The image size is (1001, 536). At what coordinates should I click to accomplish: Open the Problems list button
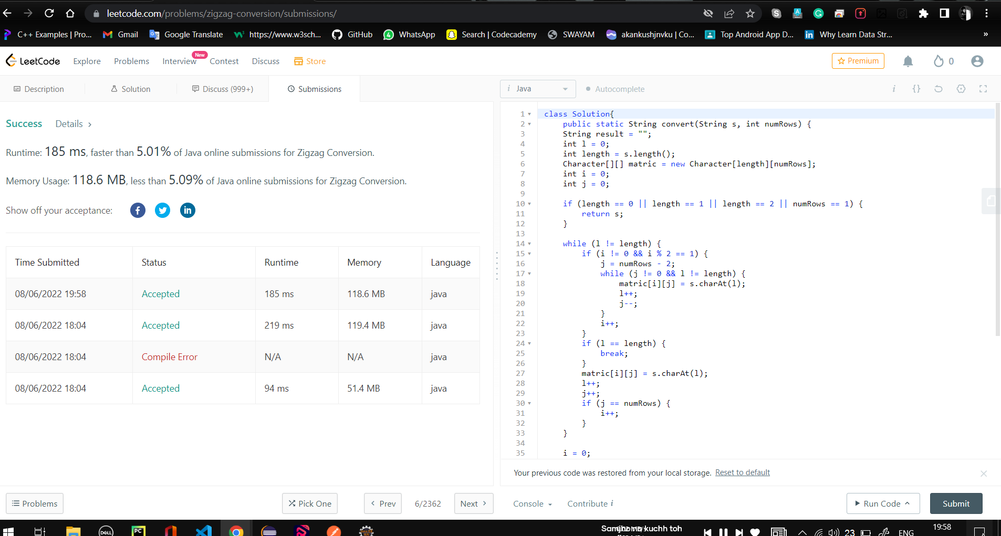[x=35, y=503]
